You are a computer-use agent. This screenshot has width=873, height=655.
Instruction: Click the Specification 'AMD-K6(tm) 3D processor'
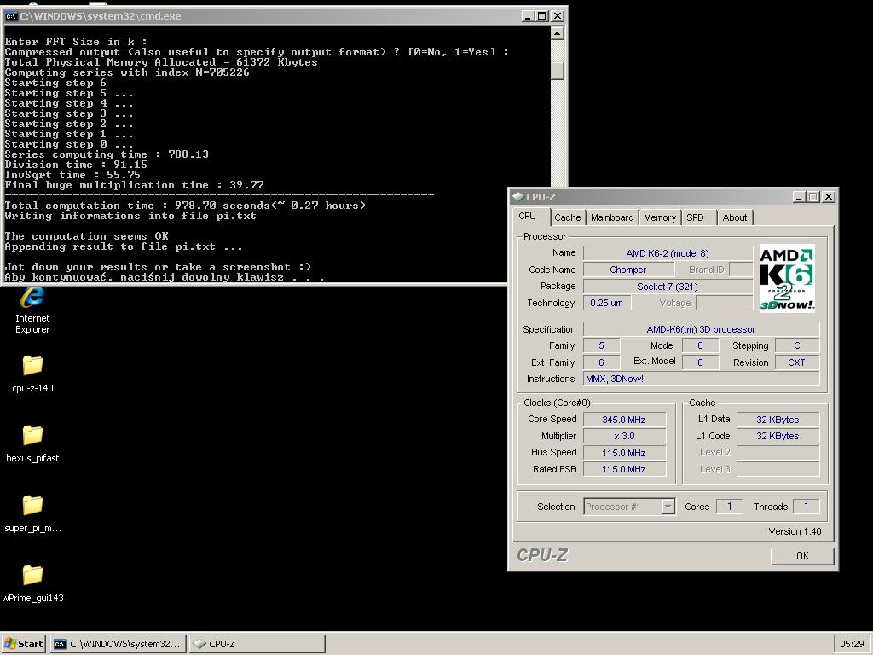coord(701,329)
